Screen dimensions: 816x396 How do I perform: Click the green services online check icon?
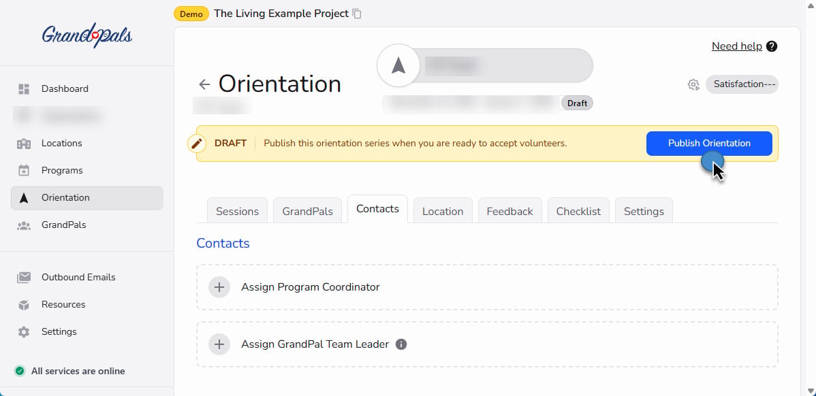click(x=20, y=371)
